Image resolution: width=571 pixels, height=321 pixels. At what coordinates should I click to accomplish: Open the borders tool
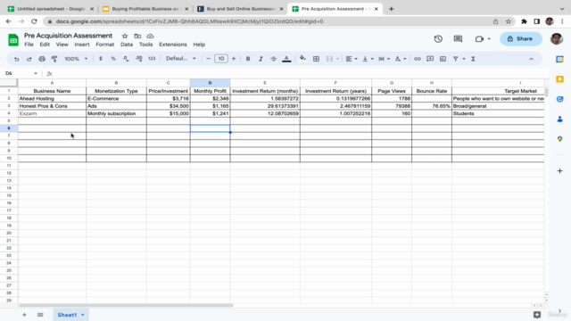point(316,59)
